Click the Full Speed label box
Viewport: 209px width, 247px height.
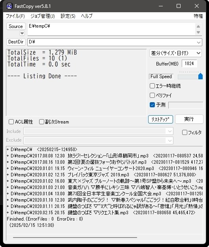pos(161,77)
